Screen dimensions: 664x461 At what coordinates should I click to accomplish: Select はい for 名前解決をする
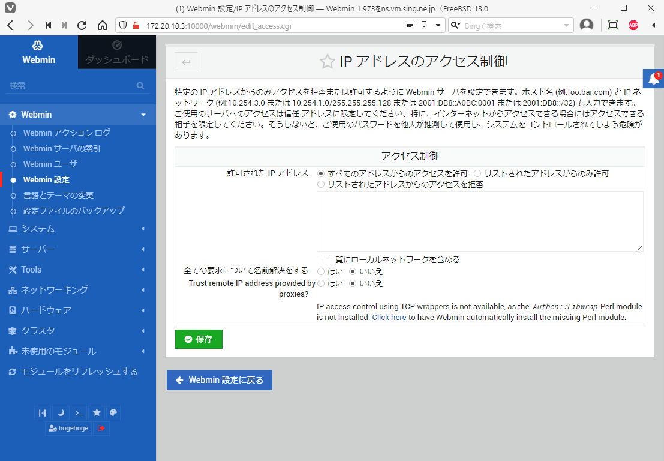pyautogui.click(x=321, y=271)
